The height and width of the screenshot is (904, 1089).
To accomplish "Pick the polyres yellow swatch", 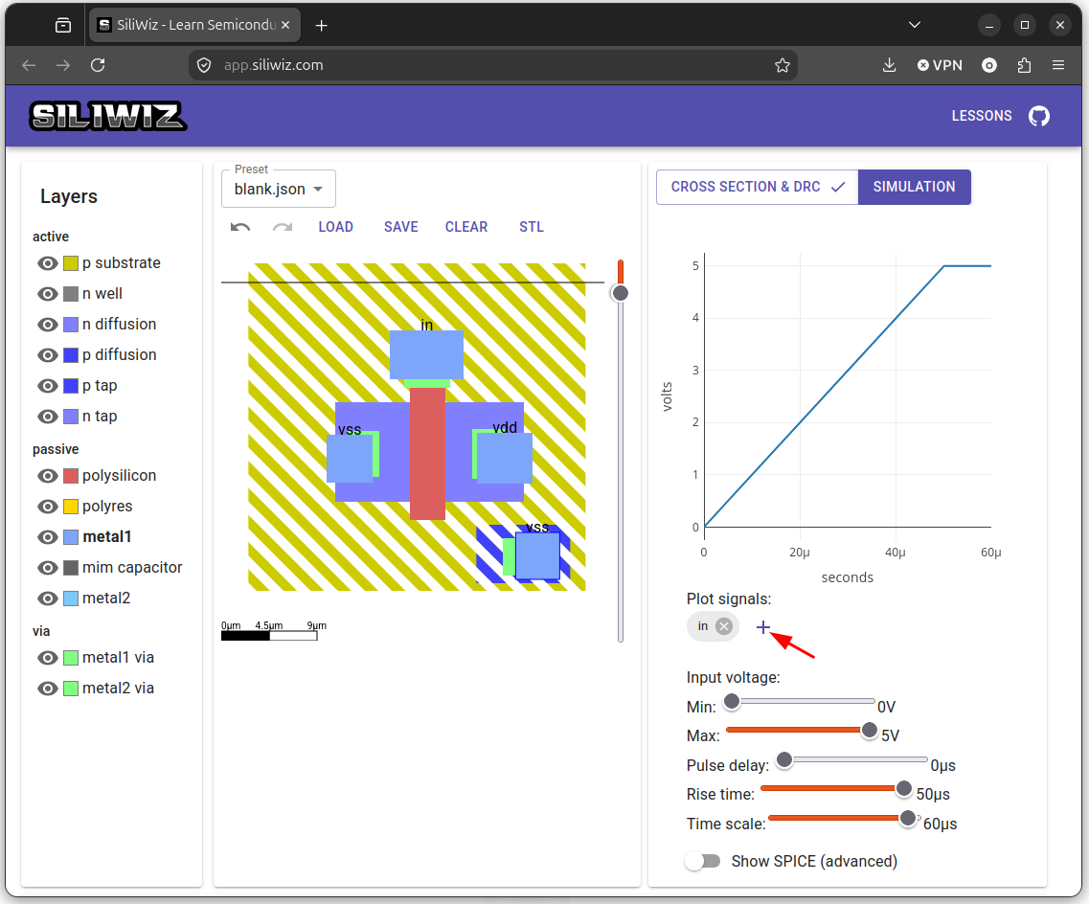I will [71, 507].
